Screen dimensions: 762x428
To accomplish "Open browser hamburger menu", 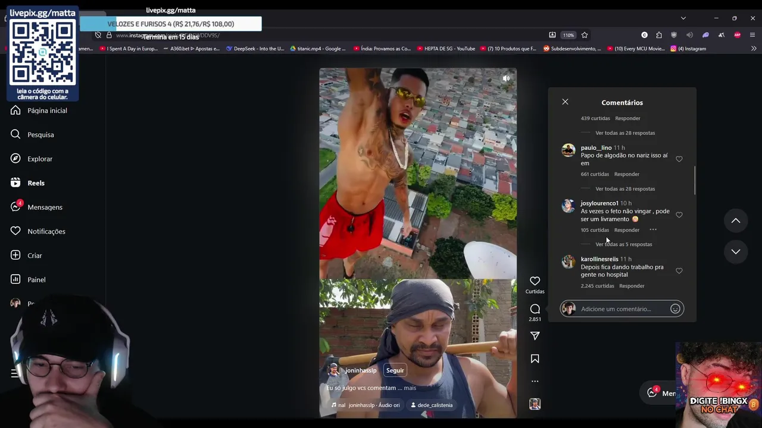I will 752,35.
